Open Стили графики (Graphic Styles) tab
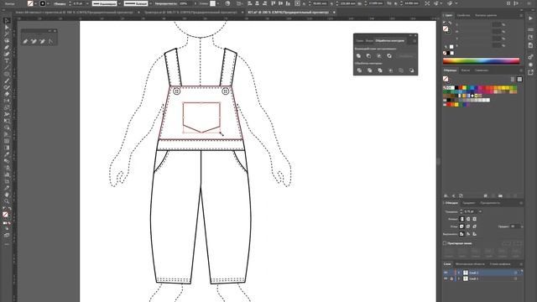Image resolution: width=537 pixels, height=302 pixels. (500, 264)
